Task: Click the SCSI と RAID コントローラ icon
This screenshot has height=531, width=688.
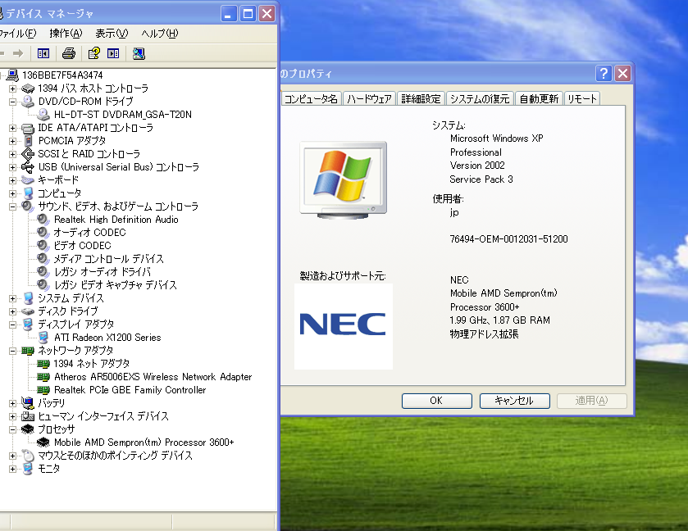Action: point(28,154)
